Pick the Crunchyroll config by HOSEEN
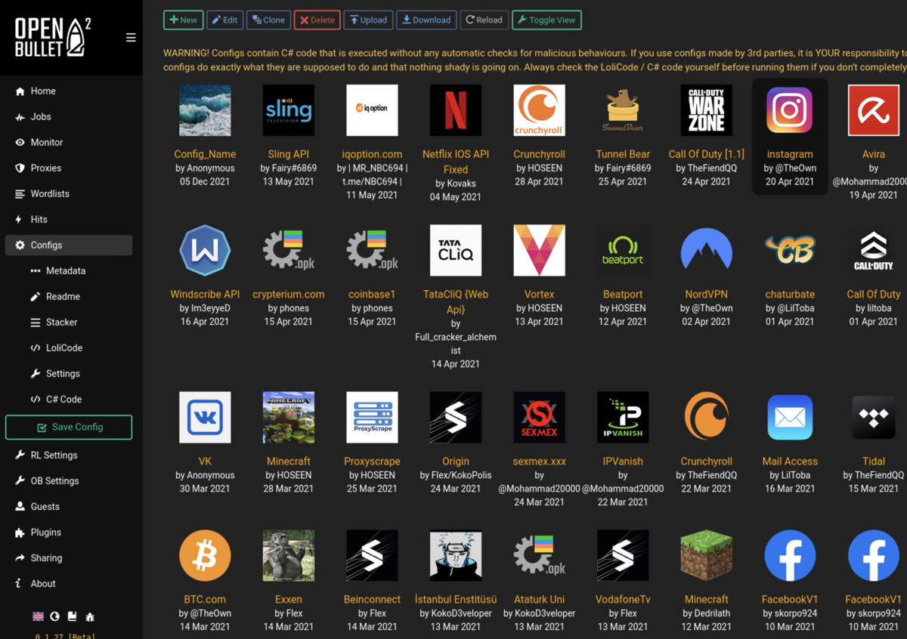Screen dimensions: 907x639 point(539,110)
